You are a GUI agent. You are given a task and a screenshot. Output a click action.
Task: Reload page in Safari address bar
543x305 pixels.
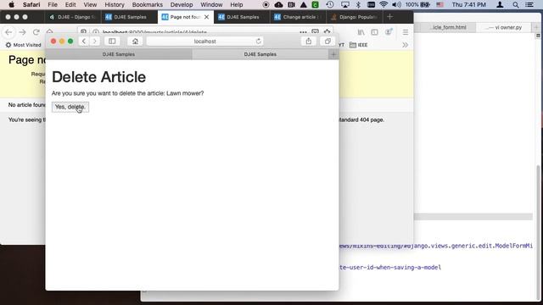coord(258,42)
